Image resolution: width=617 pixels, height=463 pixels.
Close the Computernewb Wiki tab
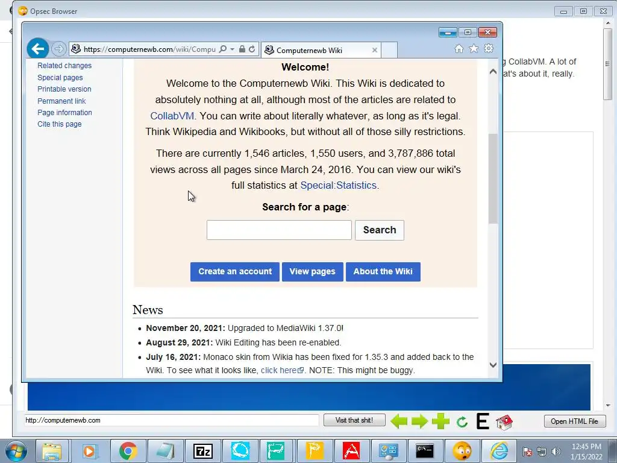tap(375, 51)
